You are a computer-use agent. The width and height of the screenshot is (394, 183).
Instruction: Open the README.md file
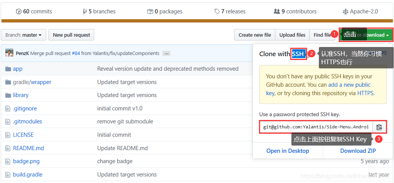(x=28, y=148)
